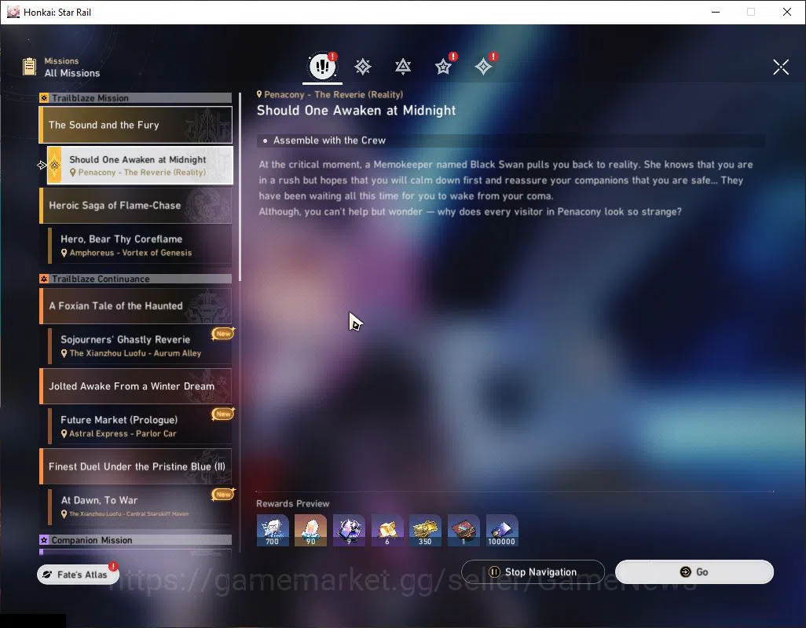Expand Finest Duel Under the Pristine Blue (II)
The image size is (806, 628).
click(x=136, y=466)
